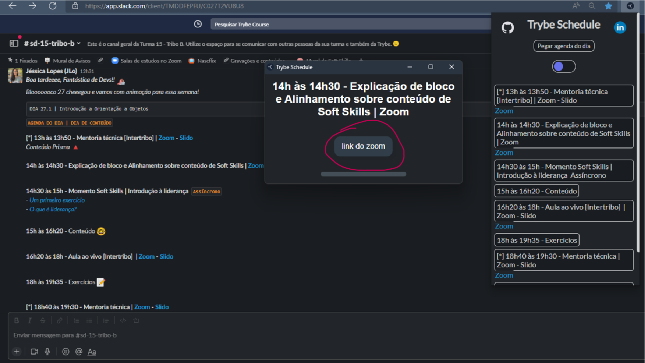
Task: Select '14h30 às 15h - Momento Soft Skills' panel item
Action: click(564, 171)
